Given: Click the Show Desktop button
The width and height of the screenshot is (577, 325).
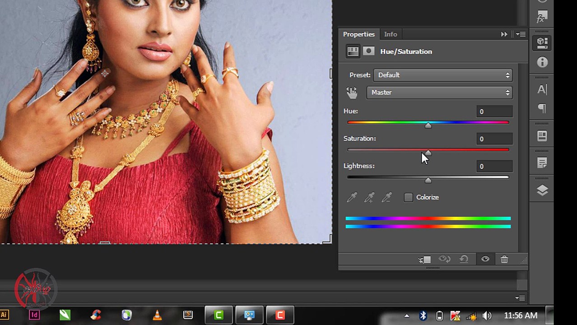Looking at the screenshot, I should coord(550,315).
